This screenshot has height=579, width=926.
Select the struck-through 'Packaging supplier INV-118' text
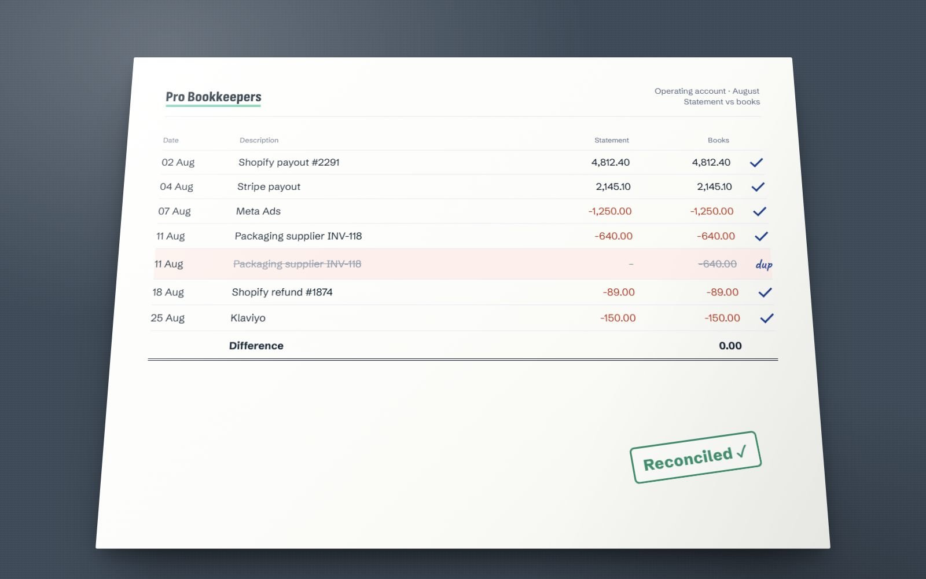tap(297, 264)
